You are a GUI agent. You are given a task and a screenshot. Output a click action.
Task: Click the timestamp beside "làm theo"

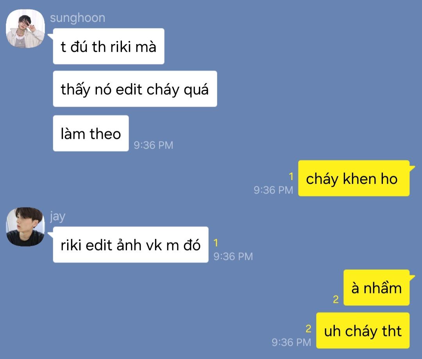pyautogui.click(x=154, y=145)
